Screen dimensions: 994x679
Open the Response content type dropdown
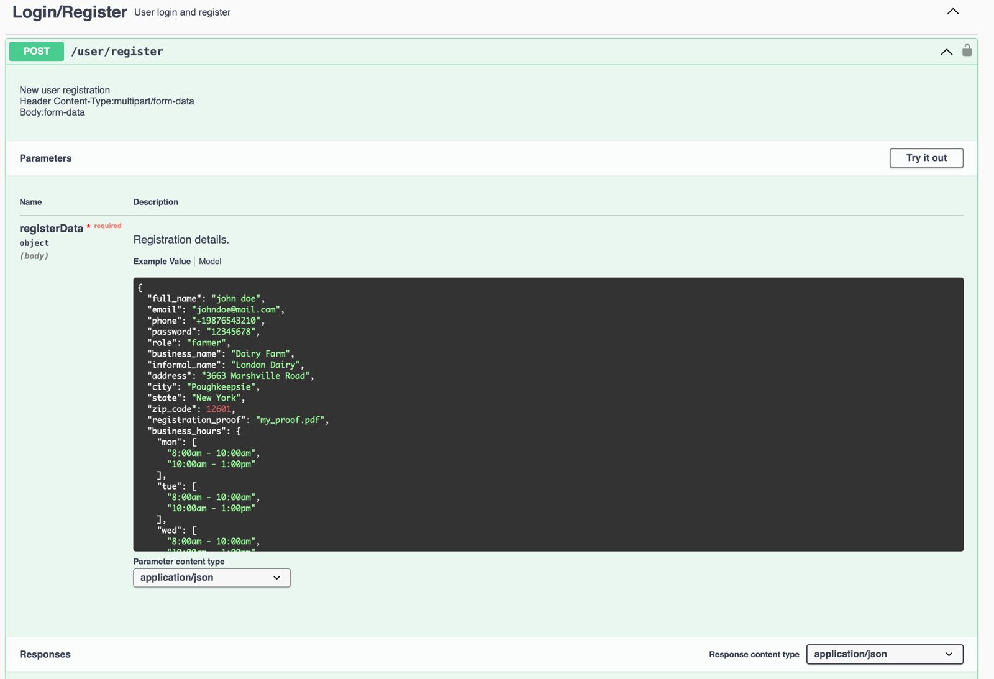pos(884,654)
